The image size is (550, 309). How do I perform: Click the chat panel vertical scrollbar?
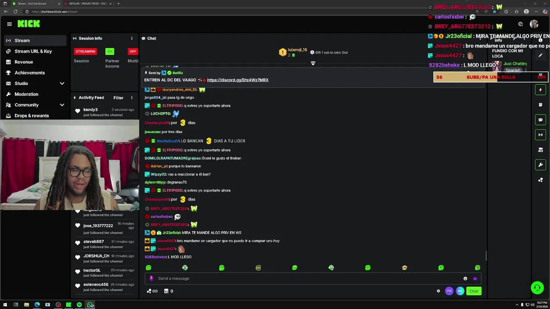(486, 256)
